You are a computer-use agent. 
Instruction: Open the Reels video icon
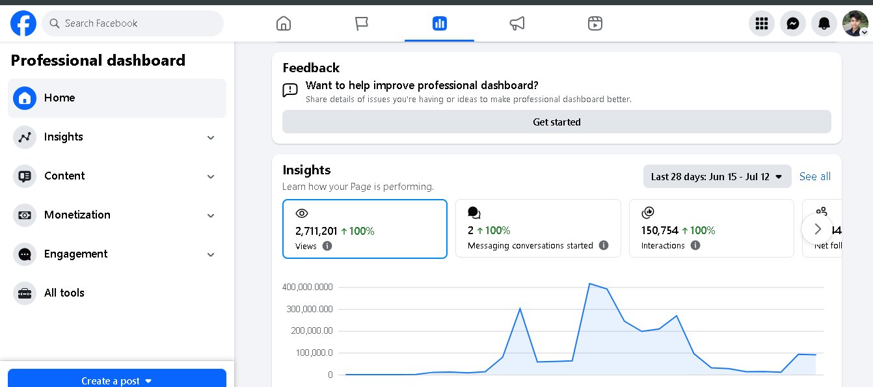tap(595, 23)
